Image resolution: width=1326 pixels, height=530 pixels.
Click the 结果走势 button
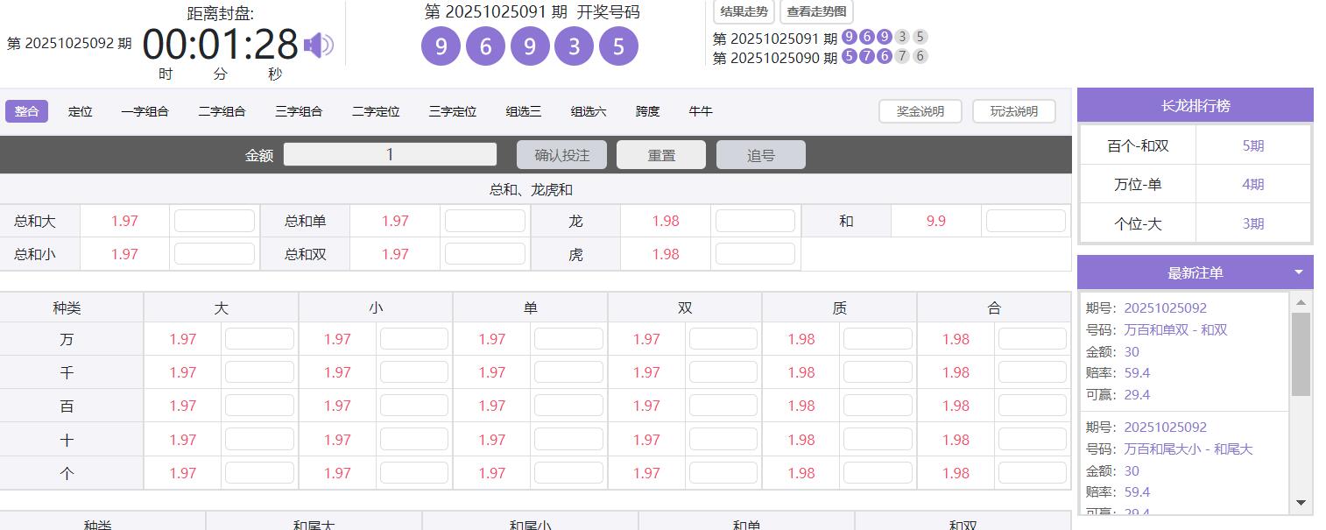[x=743, y=11]
